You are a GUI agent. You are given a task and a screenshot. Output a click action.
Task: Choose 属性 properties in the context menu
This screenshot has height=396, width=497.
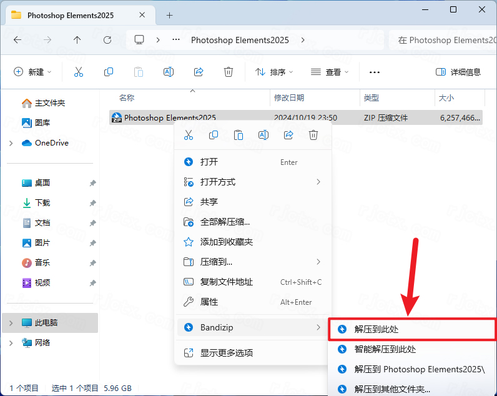[253, 302]
